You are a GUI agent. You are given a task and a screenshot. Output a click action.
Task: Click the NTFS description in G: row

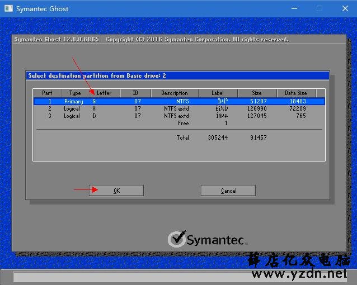tap(182, 101)
